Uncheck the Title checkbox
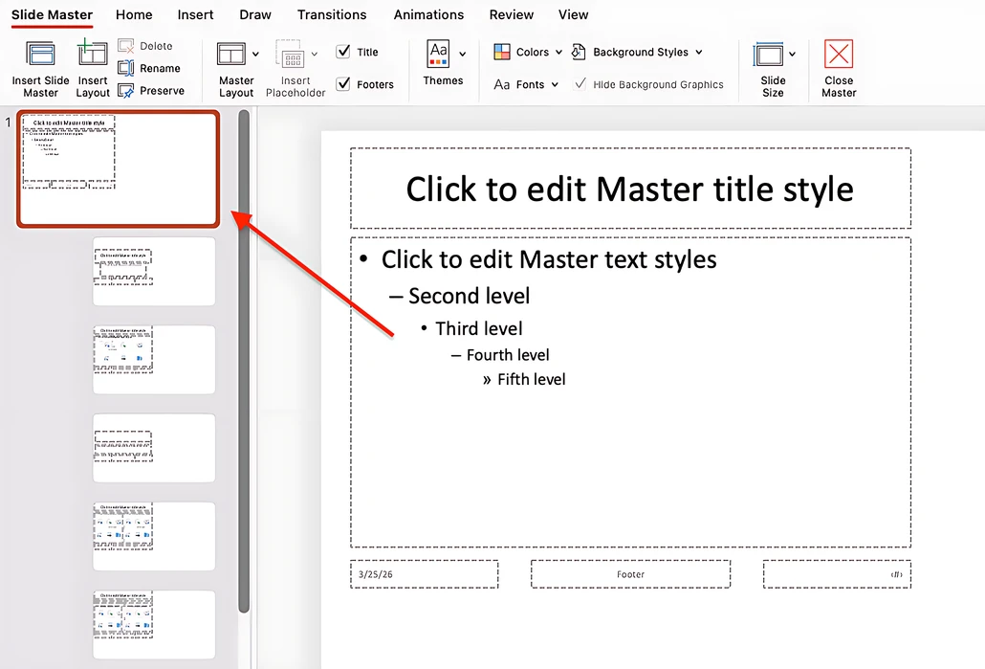Screen dimensions: 985x669 click(x=341, y=52)
